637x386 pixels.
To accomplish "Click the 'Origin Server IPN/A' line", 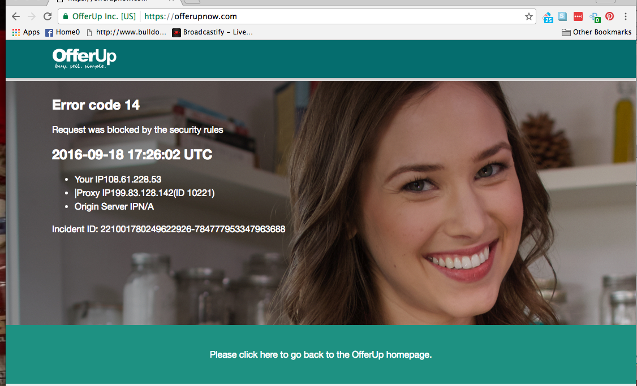I will pos(114,207).
